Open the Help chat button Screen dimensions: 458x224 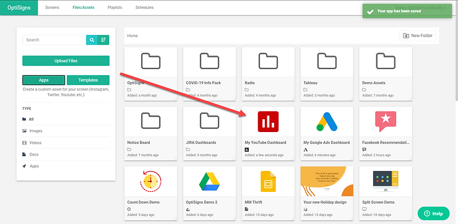coord(433,214)
